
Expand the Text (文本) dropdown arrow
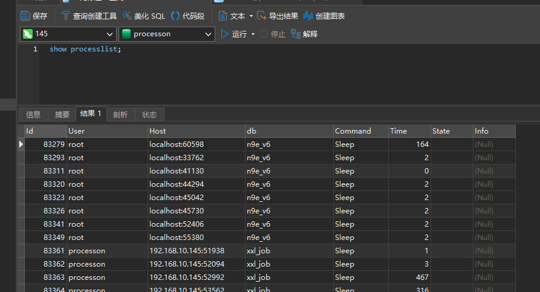coord(251,16)
